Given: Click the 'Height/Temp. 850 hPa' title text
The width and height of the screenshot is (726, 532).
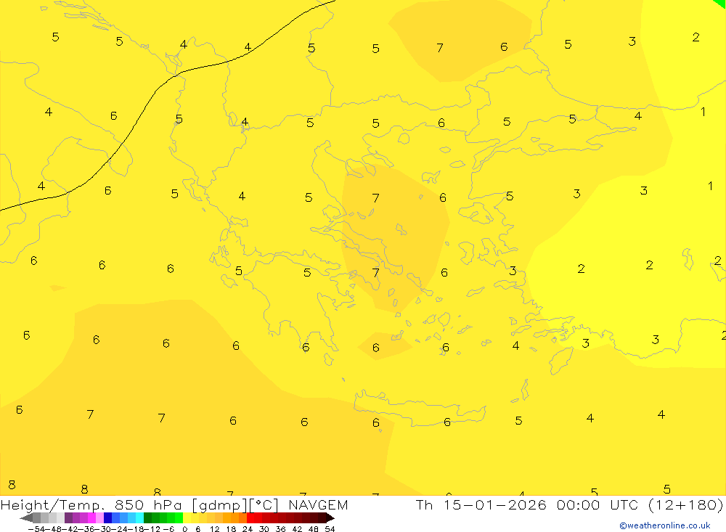Looking at the screenshot, I should click(x=93, y=504).
